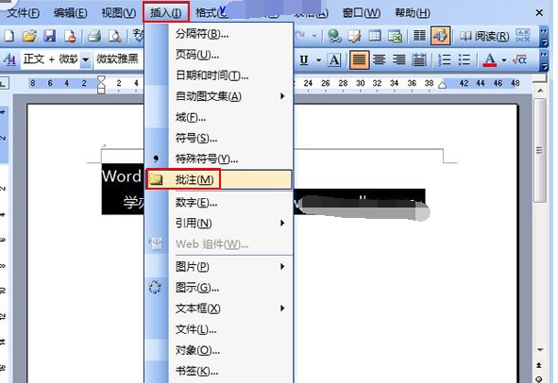The height and width of the screenshot is (383, 558).
Task: Click the vertical scrollbar thumb
Action: [x=540, y=151]
